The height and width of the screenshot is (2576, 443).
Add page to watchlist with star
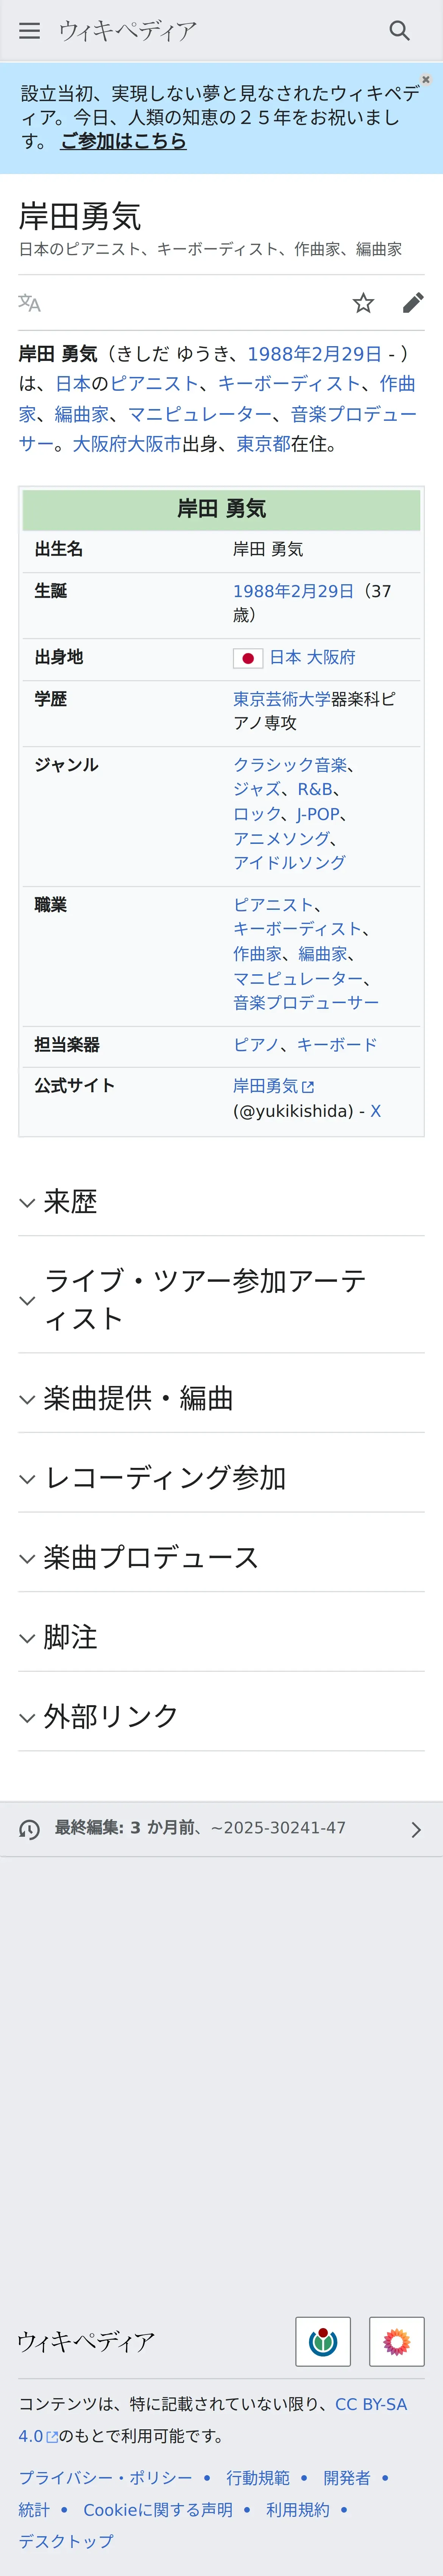(363, 303)
